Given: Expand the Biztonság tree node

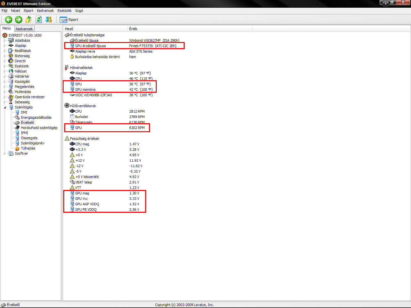Looking at the screenshot, I should point(5,56).
